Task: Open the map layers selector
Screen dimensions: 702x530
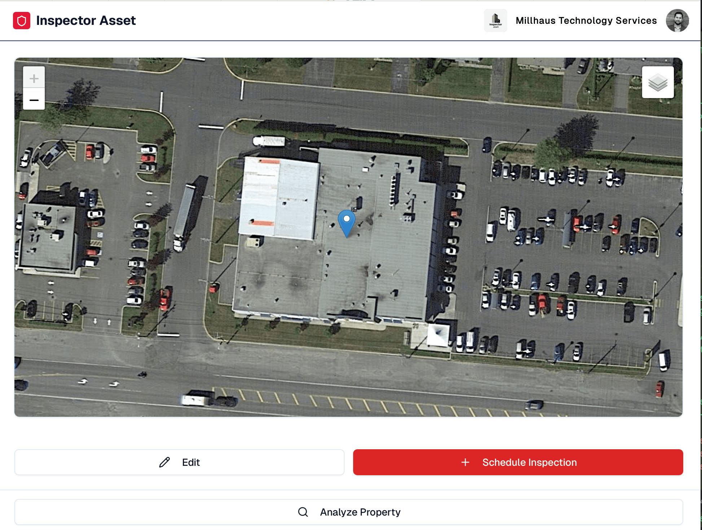Action: [658, 82]
